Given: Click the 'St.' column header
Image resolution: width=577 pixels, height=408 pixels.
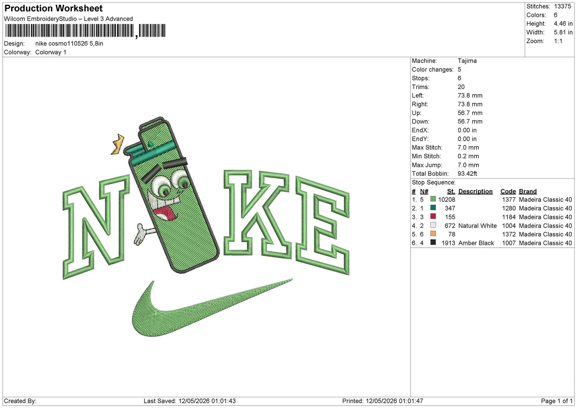Looking at the screenshot, I should click(451, 191).
